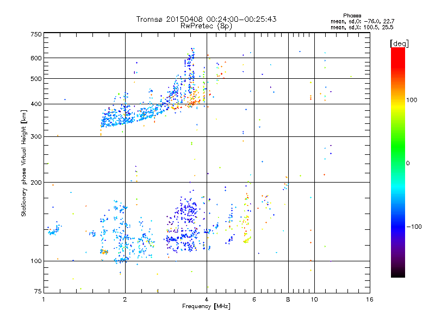Click the y-axis "600" tick label
435x326 pixels.
pyautogui.click(x=36, y=58)
